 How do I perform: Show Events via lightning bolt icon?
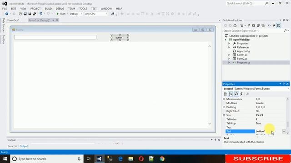(x=241, y=94)
